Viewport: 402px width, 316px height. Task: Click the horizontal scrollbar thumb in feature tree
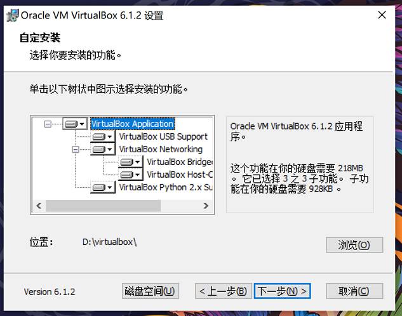click(x=103, y=206)
